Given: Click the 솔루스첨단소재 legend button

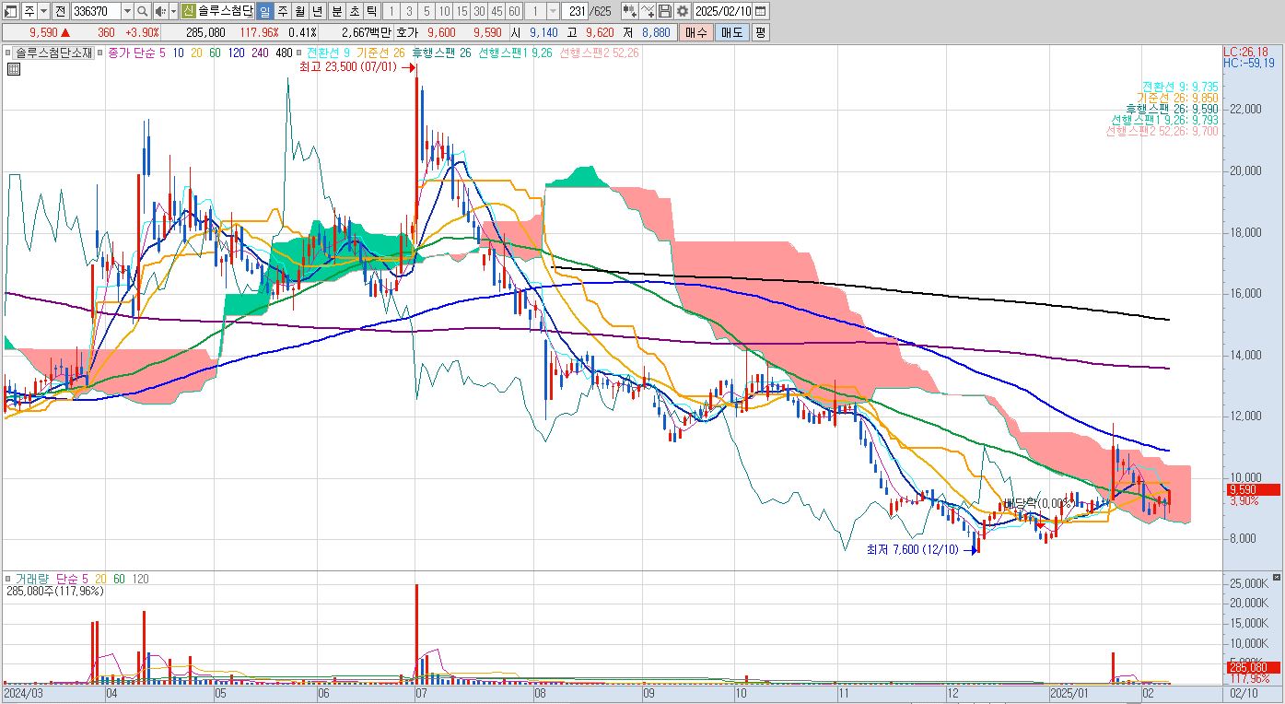Looking at the screenshot, I should click(x=53, y=53).
